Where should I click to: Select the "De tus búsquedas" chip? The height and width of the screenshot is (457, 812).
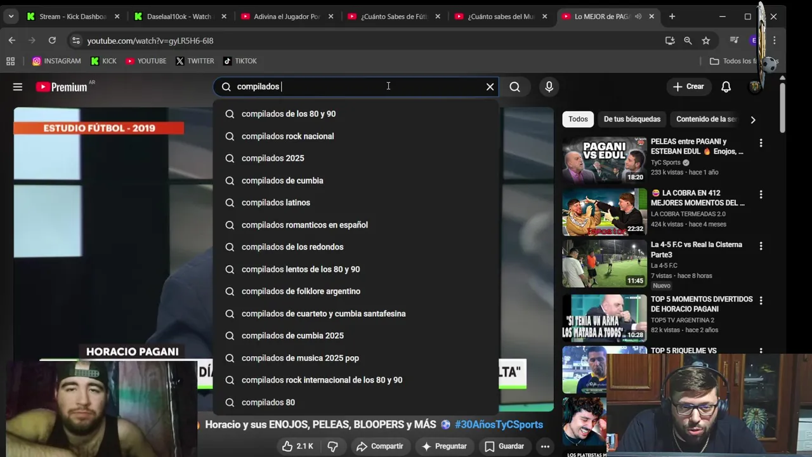point(632,119)
